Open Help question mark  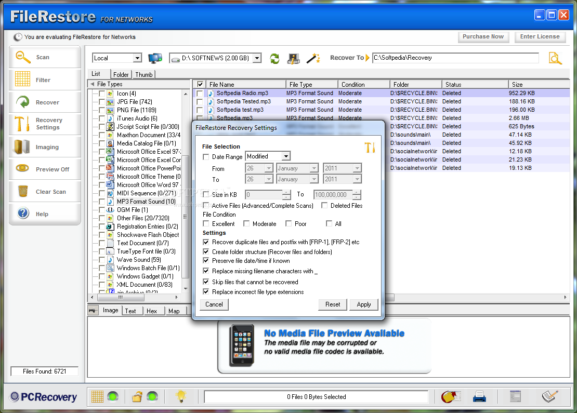click(45, 214)
